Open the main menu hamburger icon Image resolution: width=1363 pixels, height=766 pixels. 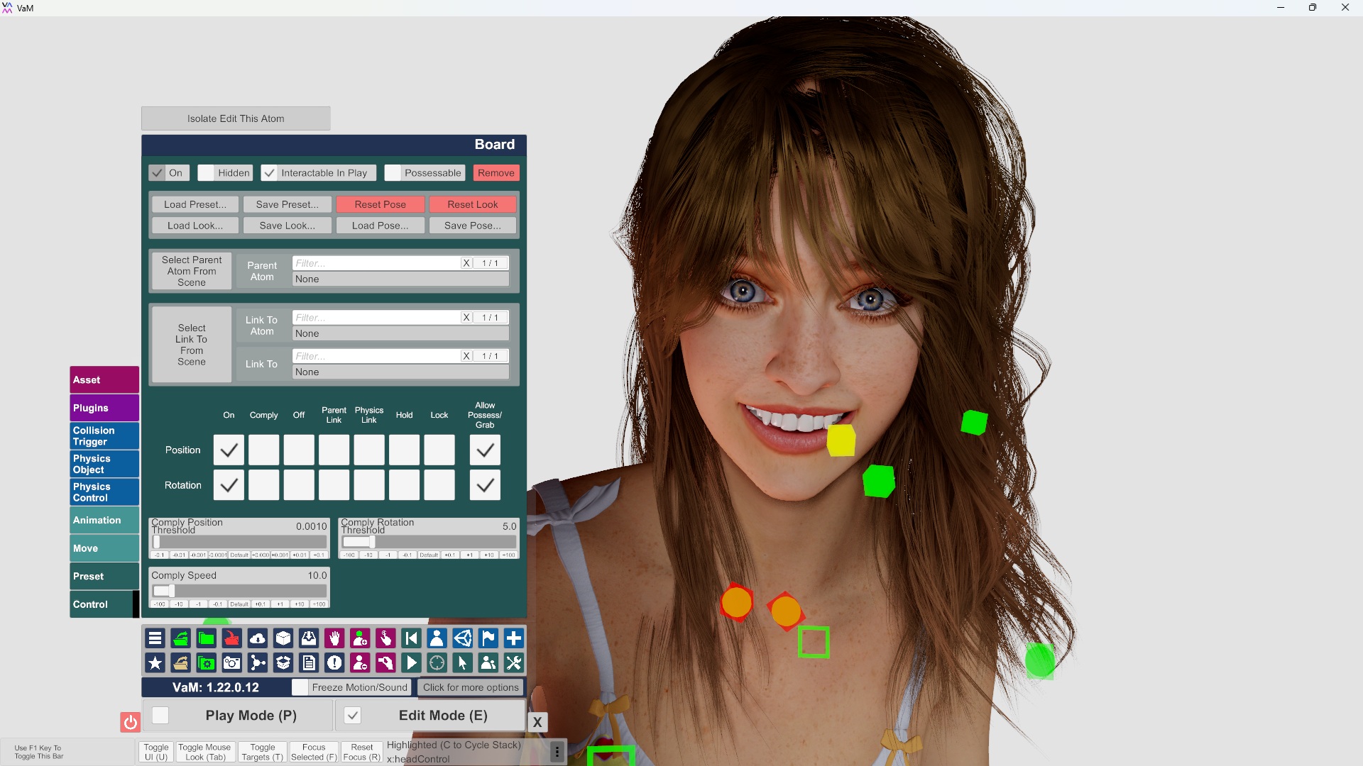[155, 638]
